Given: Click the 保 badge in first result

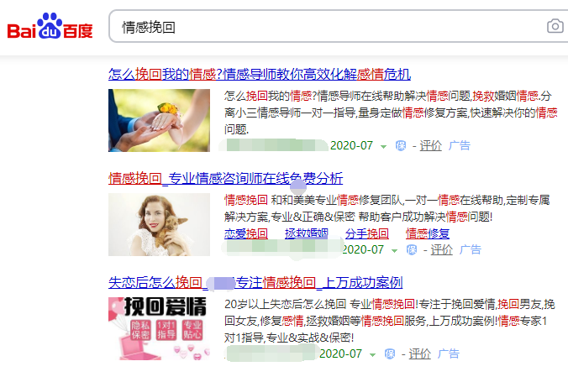Looking at the screenshot, I should [401, 145].
